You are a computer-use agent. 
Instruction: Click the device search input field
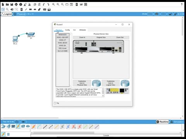15,131
